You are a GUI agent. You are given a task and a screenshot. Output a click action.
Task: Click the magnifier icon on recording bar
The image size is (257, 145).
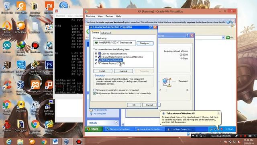[x=201, y=136]
